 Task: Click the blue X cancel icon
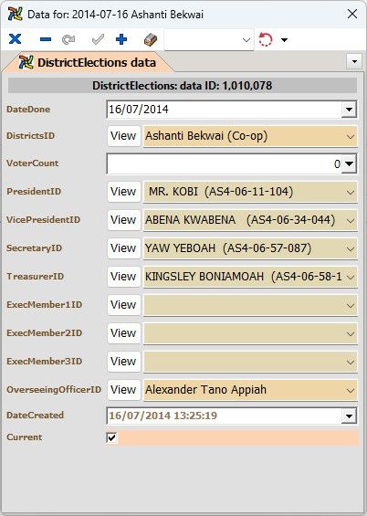tap(16, 39)
